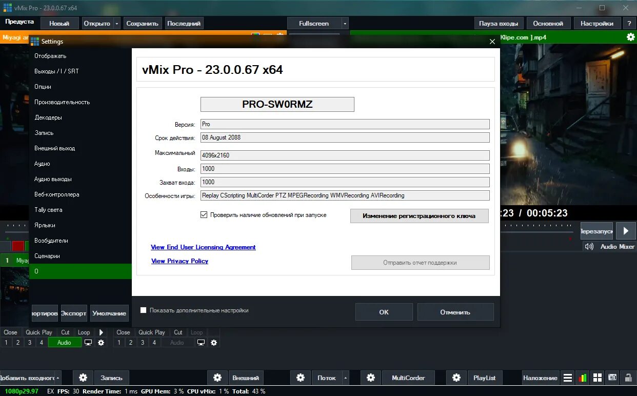Switch to grid layout icon
637x396 pixels.
(x=598, y=378)
